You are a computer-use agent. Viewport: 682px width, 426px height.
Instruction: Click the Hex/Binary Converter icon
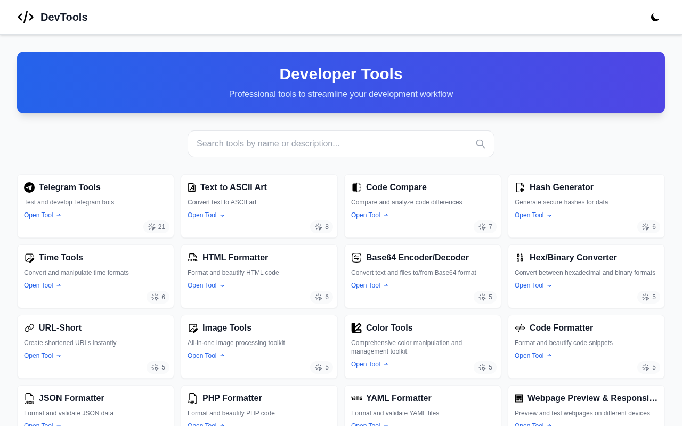520,258
